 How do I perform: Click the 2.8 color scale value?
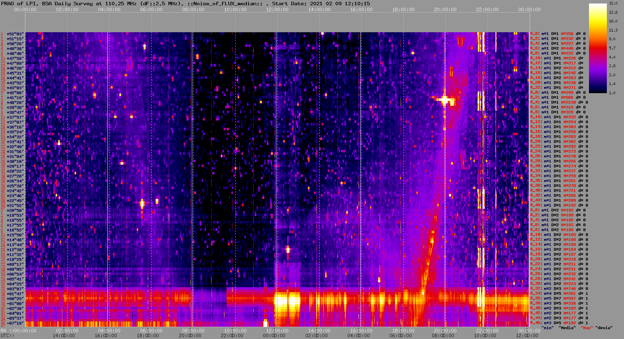(x=612, y=66)
